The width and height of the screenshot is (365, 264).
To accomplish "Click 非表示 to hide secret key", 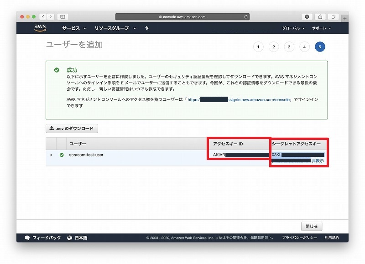I will pyautogui.click(x=318, y=161).
